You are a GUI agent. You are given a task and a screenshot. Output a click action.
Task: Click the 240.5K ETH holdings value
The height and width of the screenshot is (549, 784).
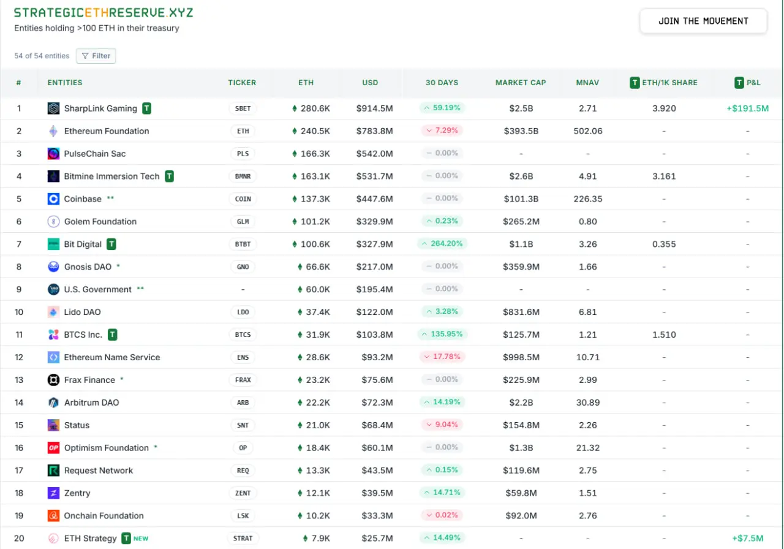point(311,131)
